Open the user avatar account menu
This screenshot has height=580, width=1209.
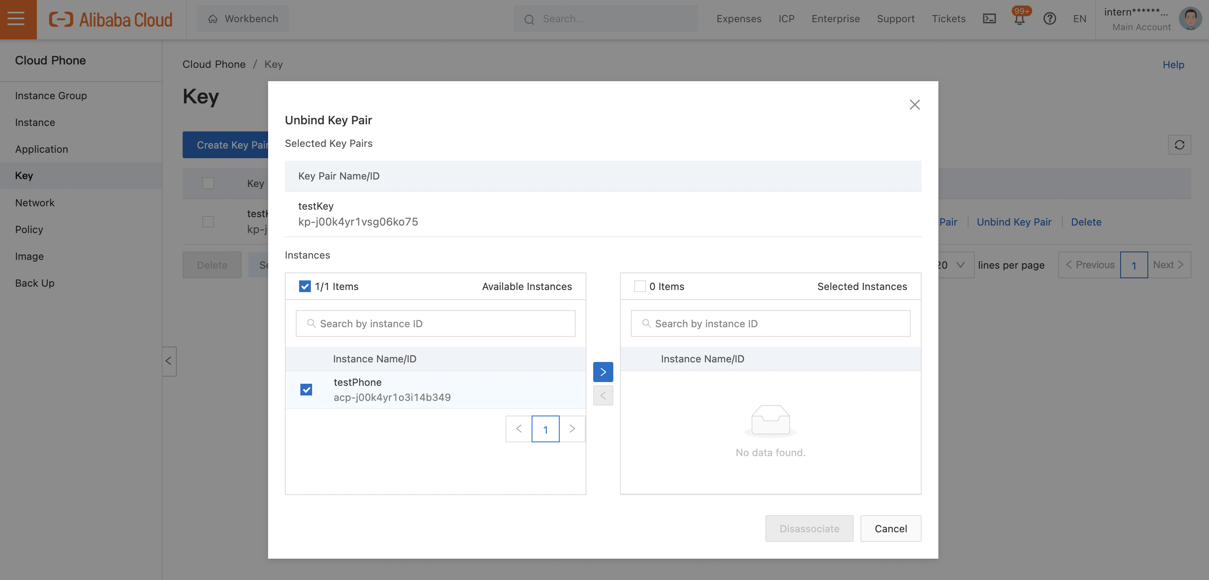click(1190, 19)
